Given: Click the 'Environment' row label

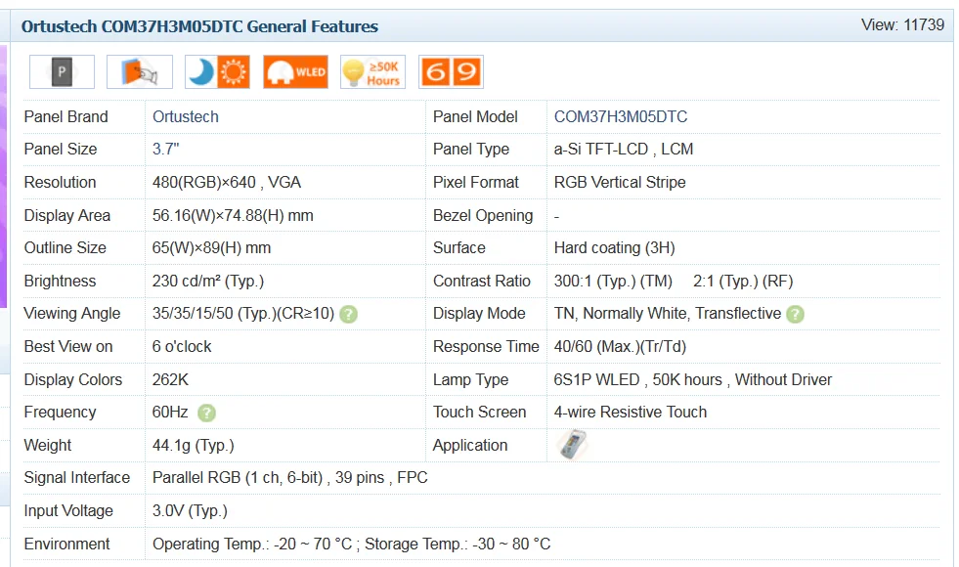Looking at the screenshot, I should (x=66, y=544).
